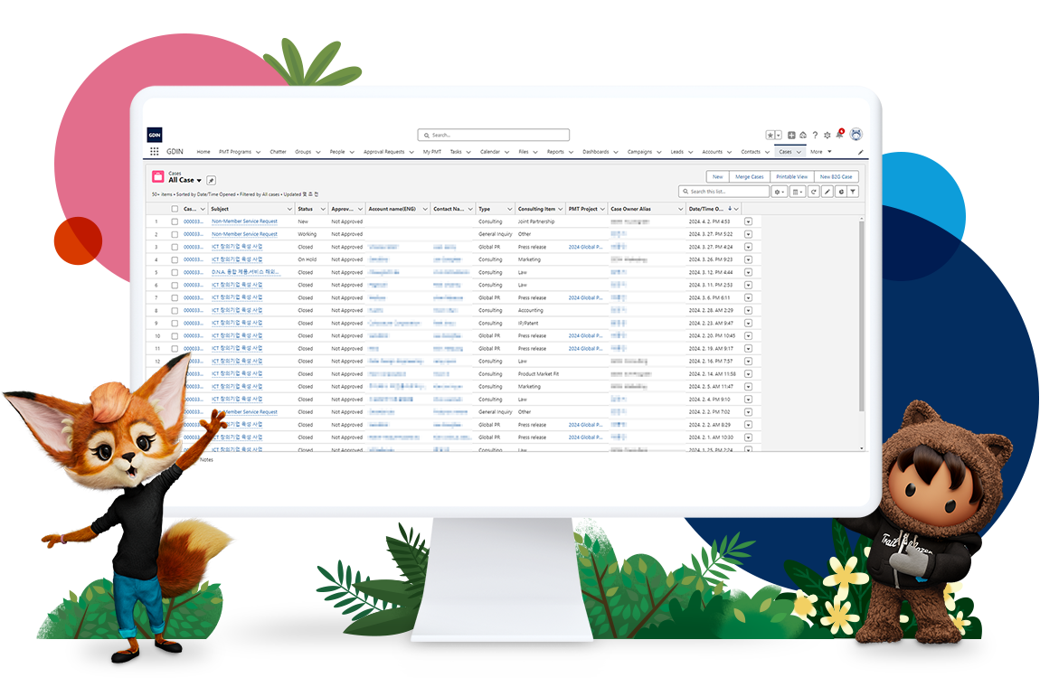The width and height of the screenshot is (1040, 687).
Task: Click the Merge Cases button
Action: click(x=750, y=177)
